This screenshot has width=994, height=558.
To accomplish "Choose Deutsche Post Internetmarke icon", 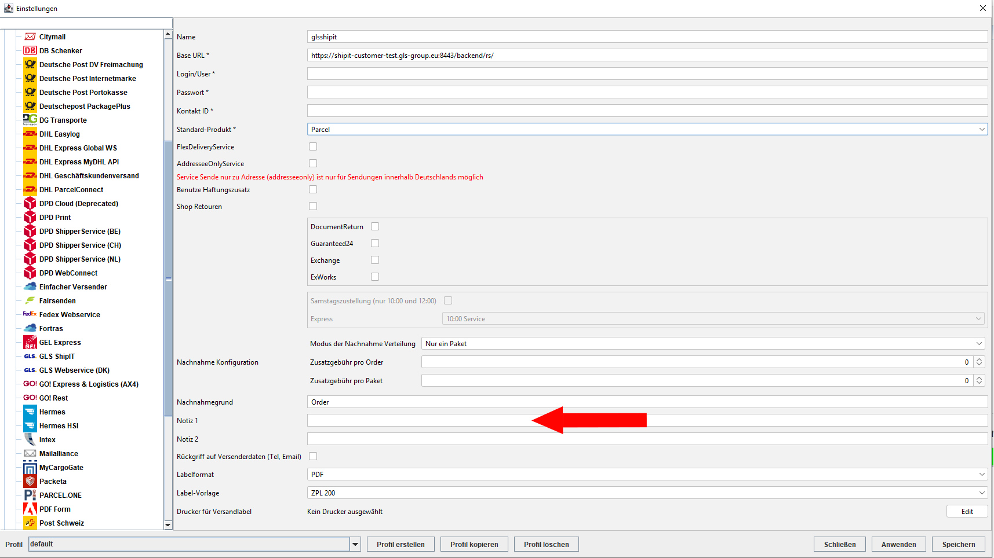I will (30, 78).
